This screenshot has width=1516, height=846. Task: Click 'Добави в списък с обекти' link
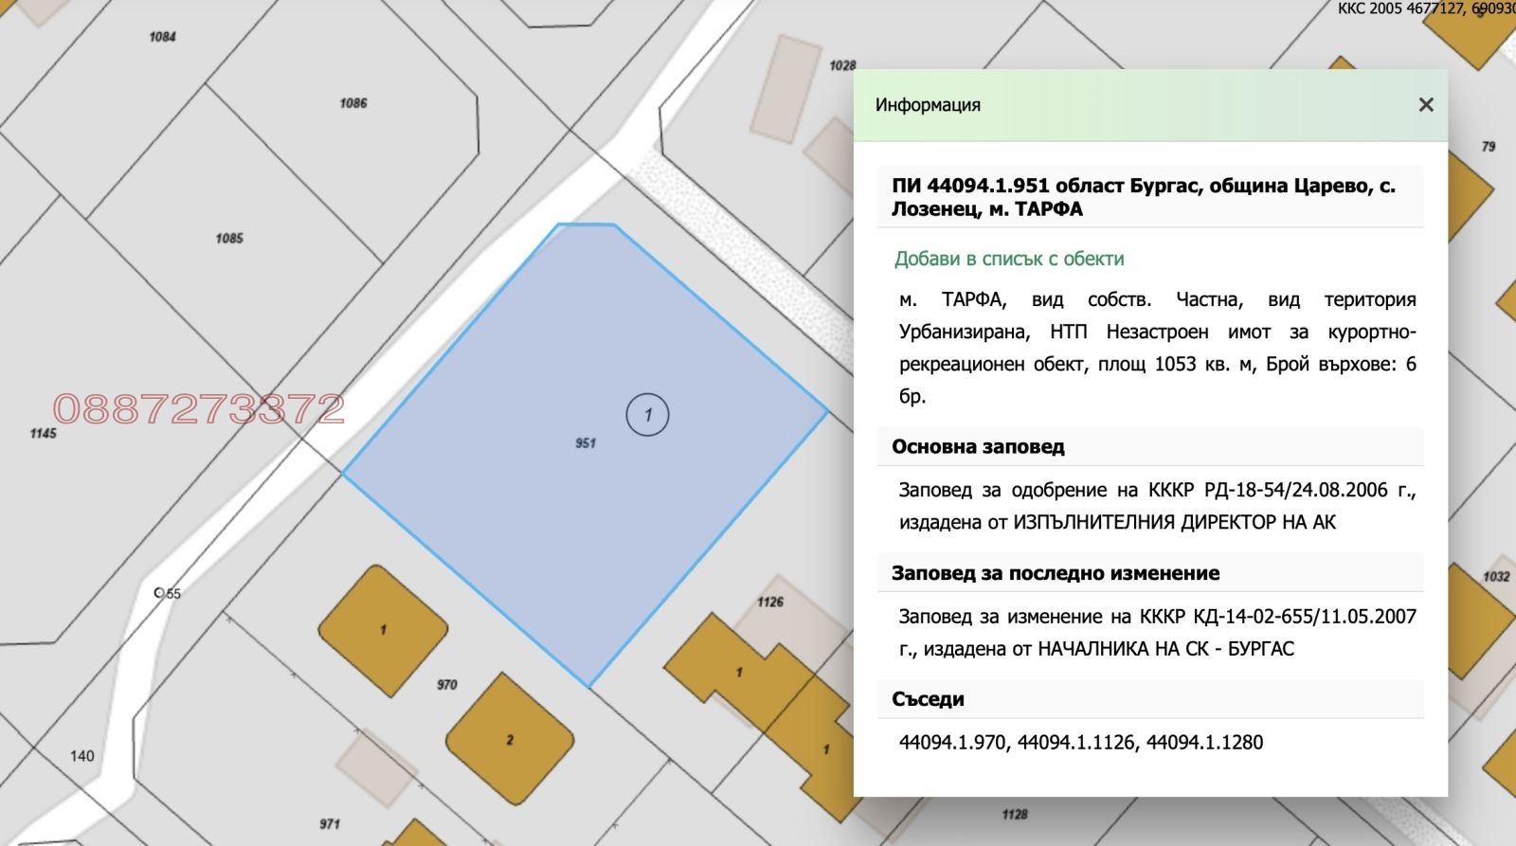pos(1009,259)
